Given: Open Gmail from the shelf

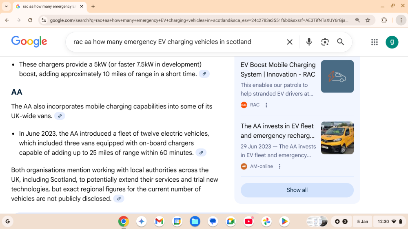Looking at the screenshot, I should click(x=159, y=222).
